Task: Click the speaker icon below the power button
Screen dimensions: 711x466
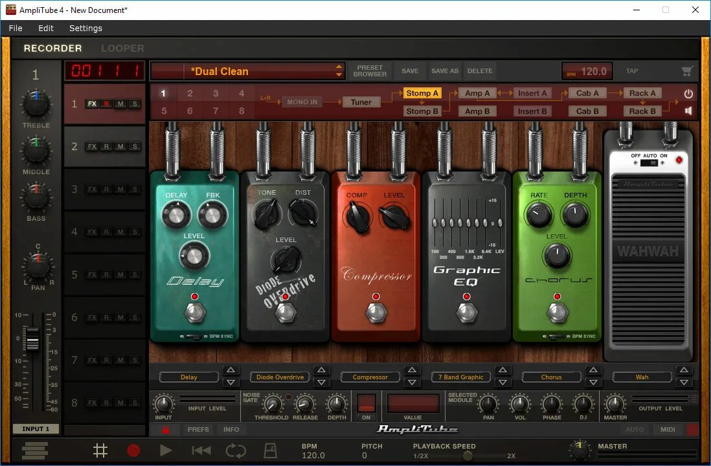Action: [688, 110]
